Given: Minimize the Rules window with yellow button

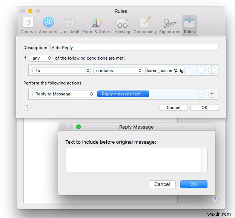Looking at the screenshot, I should click(30, 11).
